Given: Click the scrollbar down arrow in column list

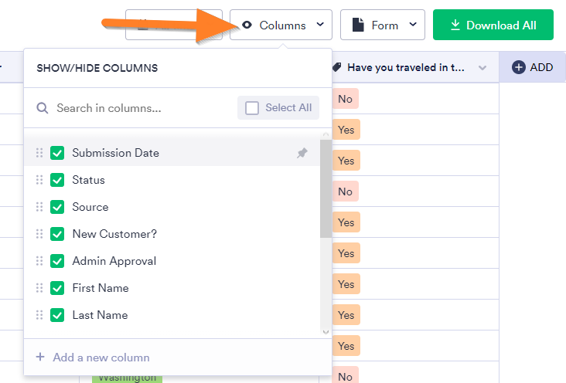Looking at the screenshot, I should (326, 332).
